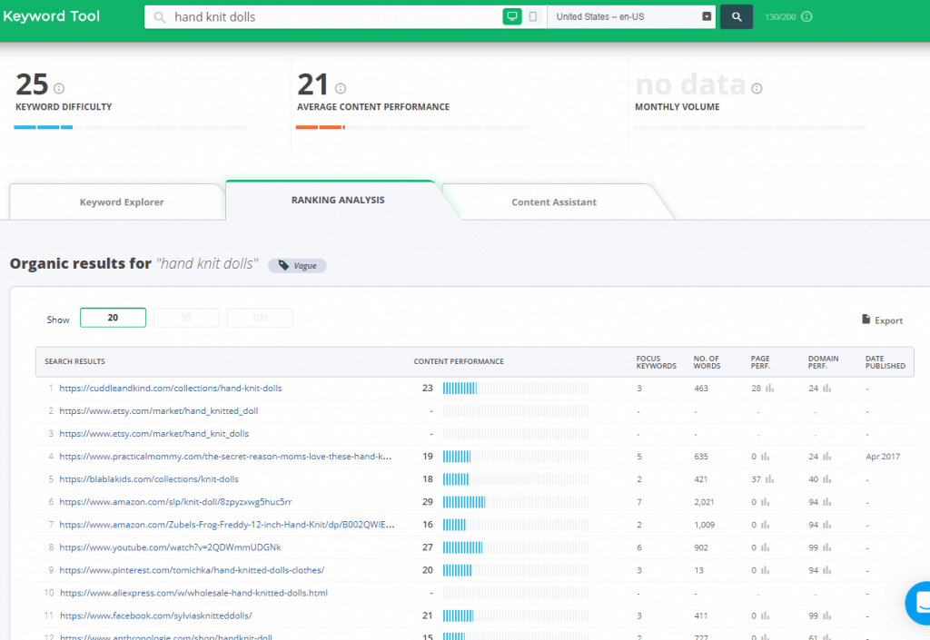
Task: Show 100 results
Action: click(260, 318)
